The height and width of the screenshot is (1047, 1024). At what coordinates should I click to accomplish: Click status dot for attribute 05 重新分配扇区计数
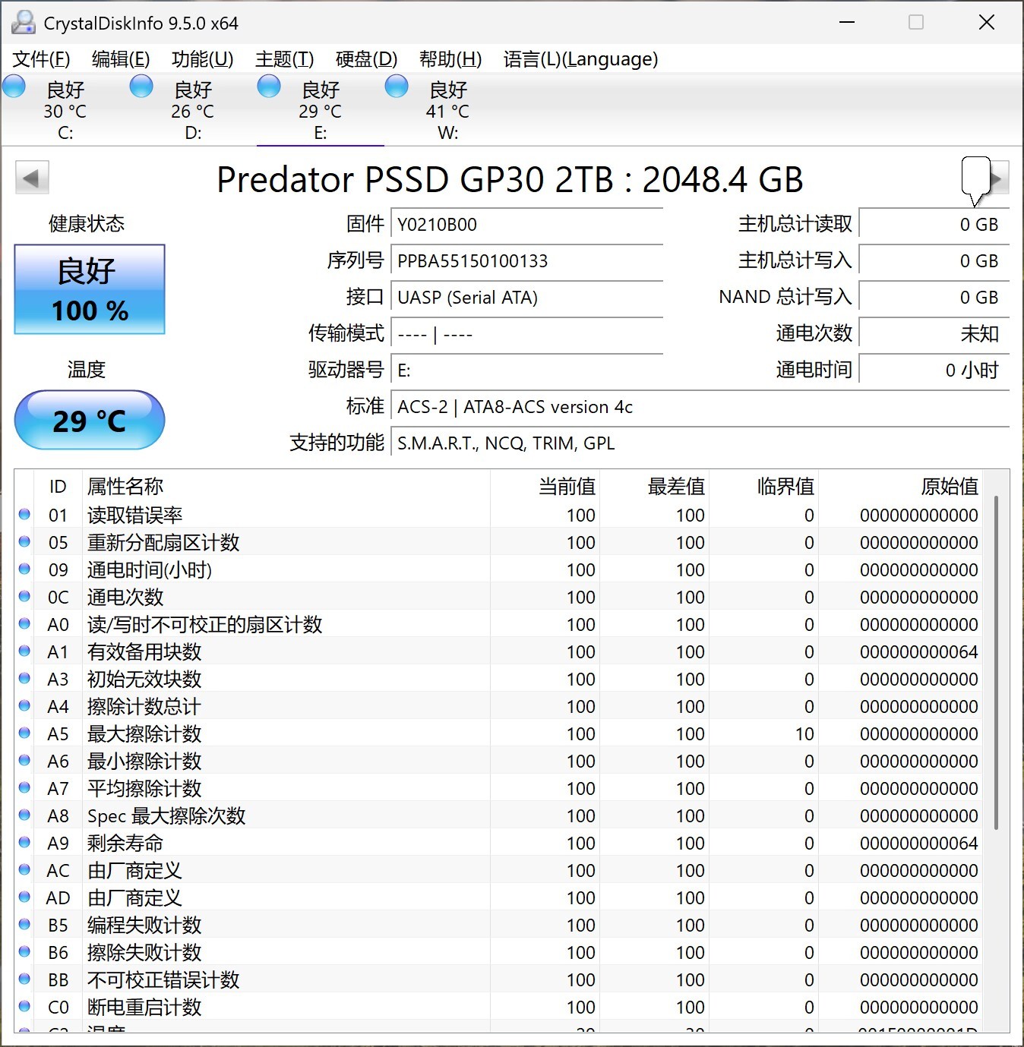point(24,542)
